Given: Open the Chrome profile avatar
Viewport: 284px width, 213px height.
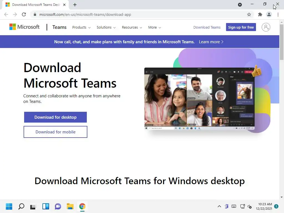Looking at the screenshot, I should point(269,14).
